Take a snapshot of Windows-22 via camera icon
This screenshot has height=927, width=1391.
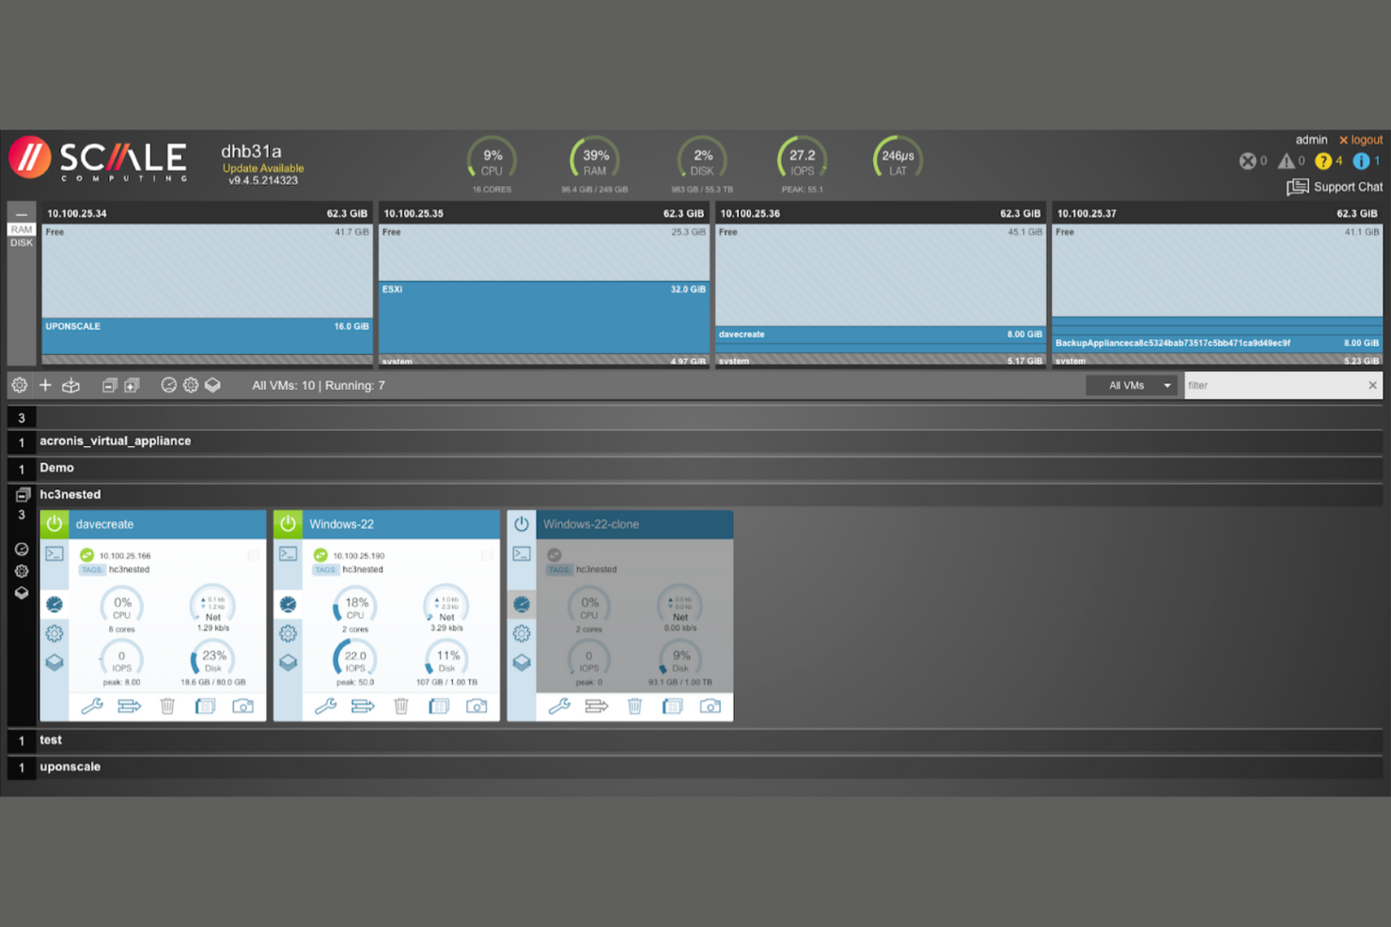tap(477, 706)
